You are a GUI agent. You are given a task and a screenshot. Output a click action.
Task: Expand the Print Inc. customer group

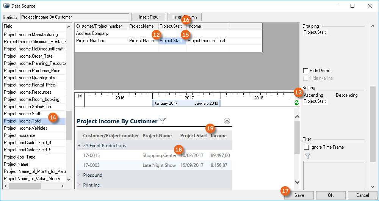point(79,185)
